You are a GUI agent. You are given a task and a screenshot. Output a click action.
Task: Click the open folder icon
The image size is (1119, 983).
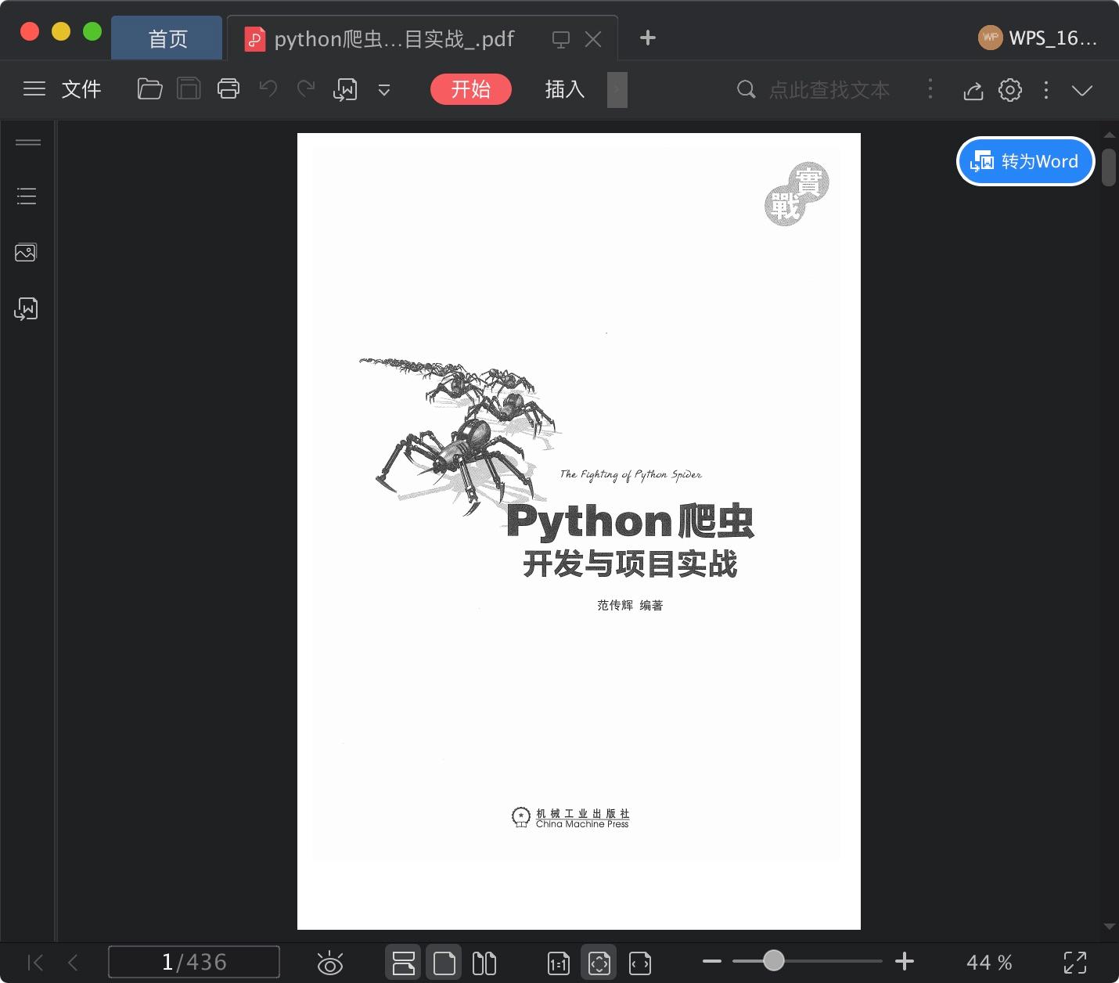pos(149,89)
